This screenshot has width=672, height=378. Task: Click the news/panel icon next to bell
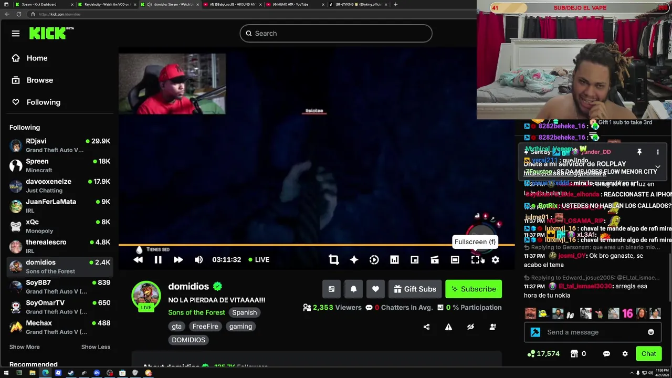click(331, 289)
